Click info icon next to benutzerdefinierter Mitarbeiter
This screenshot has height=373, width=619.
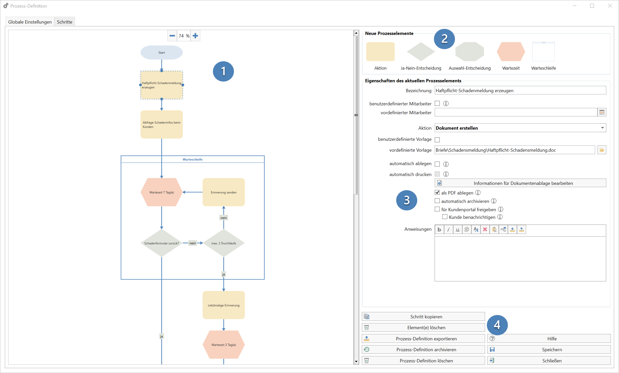[x=446, y=104]
